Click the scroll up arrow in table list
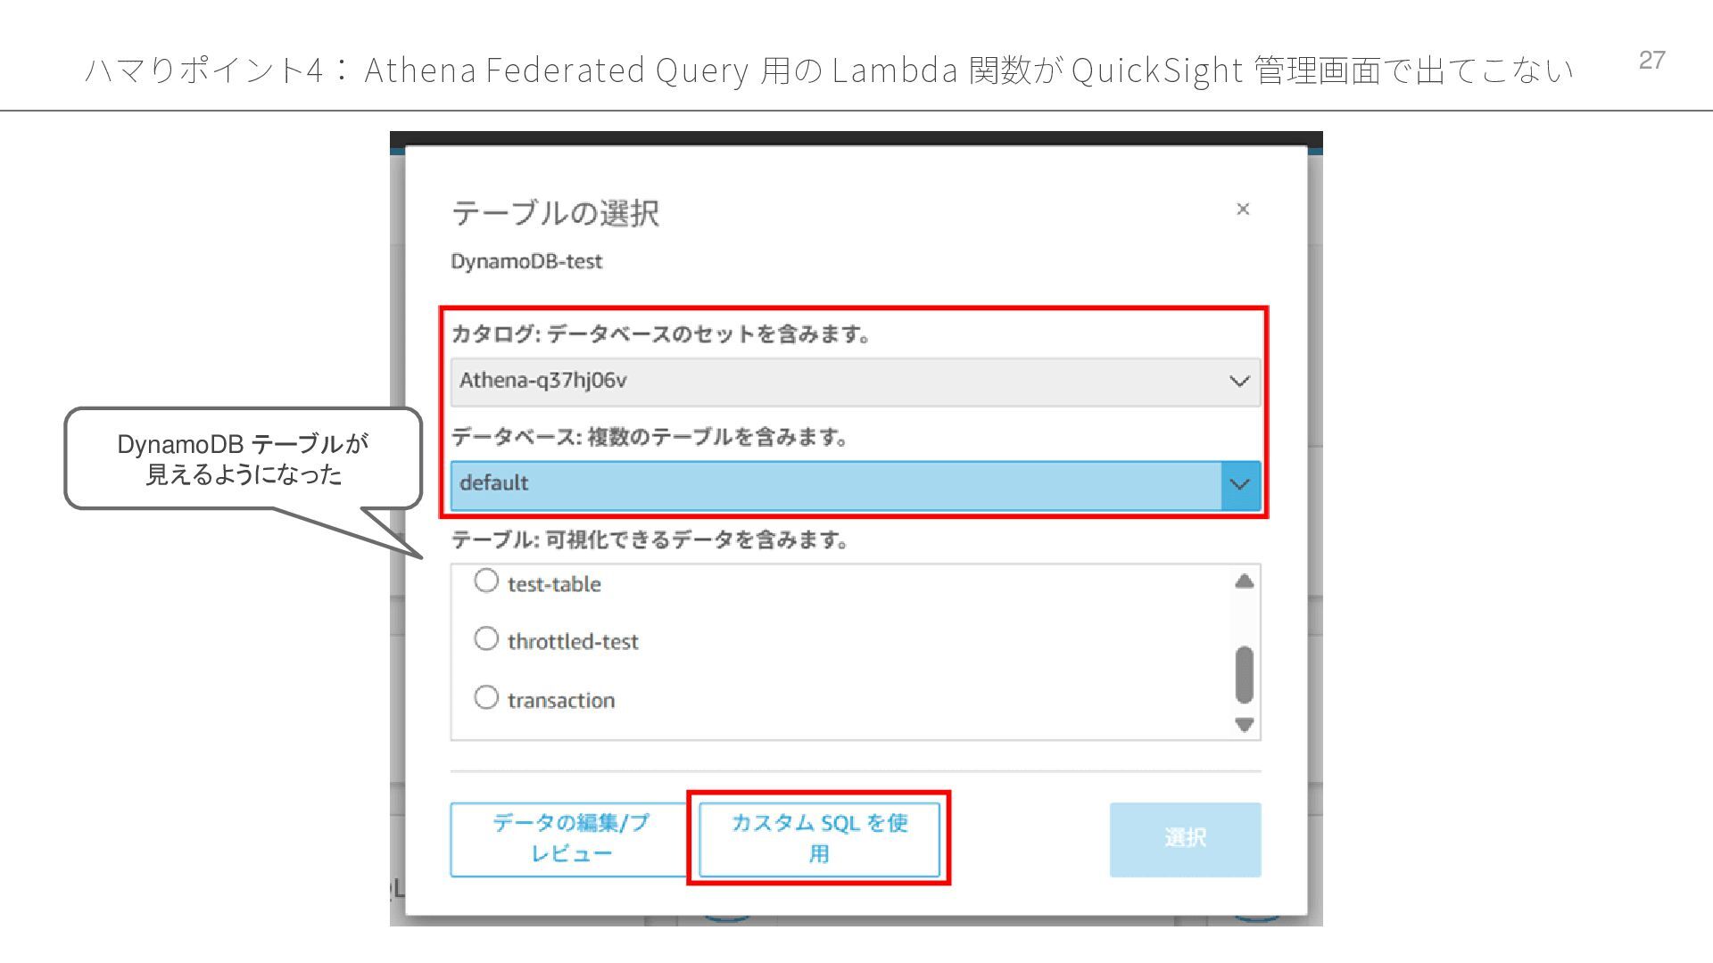The height and width of the screenshot is (963, 1713). [1245, 582]
